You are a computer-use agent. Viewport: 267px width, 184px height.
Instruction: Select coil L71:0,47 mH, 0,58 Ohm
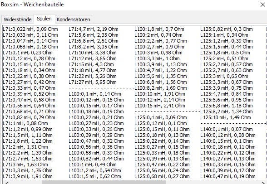29,100
